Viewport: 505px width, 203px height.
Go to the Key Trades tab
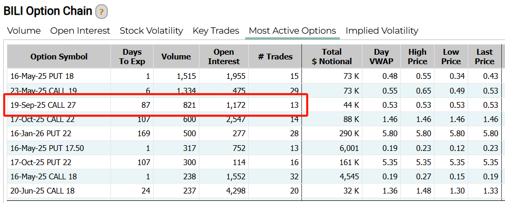click(x=216, y=31)
